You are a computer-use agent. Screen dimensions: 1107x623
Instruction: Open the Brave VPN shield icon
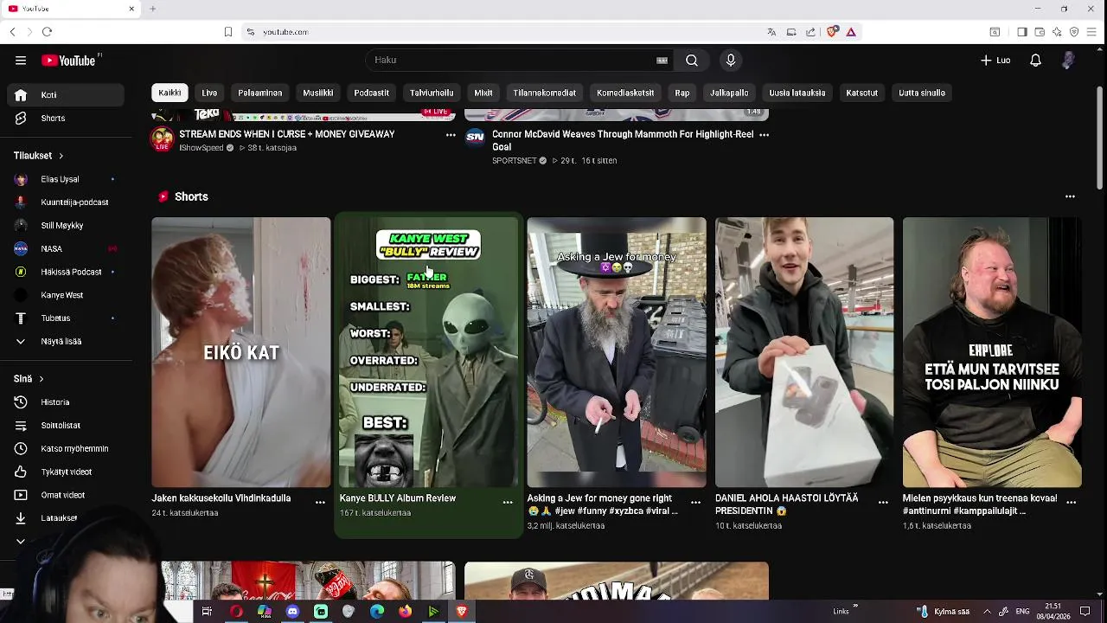coord(1074,32)
